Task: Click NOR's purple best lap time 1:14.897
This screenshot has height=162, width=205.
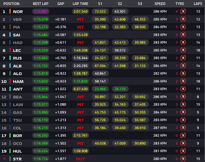Action: (41, 12)
